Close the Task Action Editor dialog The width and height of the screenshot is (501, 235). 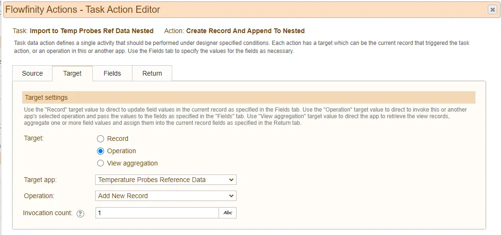[x=492, y=10]
